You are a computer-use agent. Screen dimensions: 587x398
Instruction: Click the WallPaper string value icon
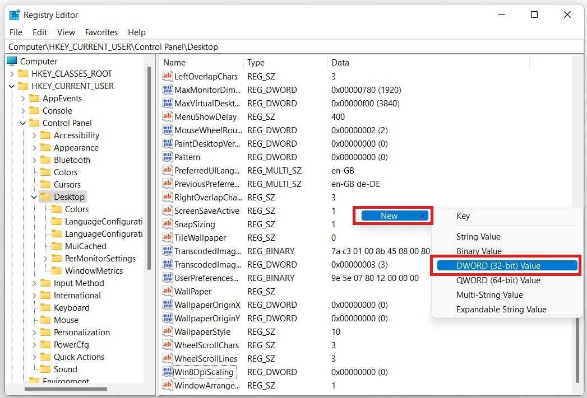point(167,291)
